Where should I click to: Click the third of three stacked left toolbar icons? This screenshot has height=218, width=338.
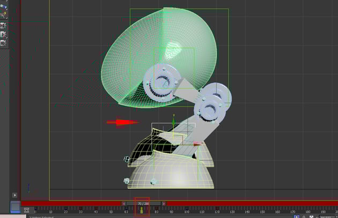3,43
